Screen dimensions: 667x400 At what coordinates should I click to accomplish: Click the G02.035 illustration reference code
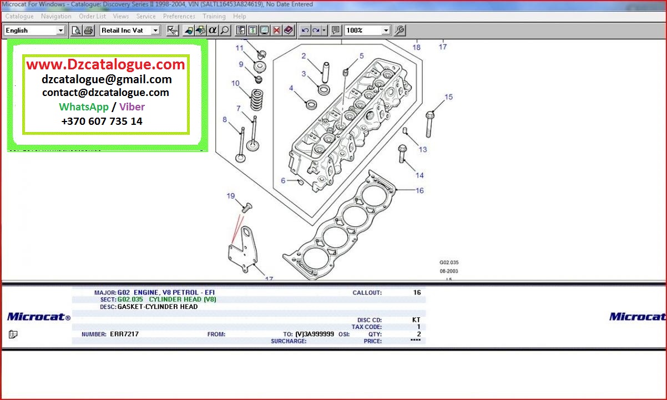(449, 262)
